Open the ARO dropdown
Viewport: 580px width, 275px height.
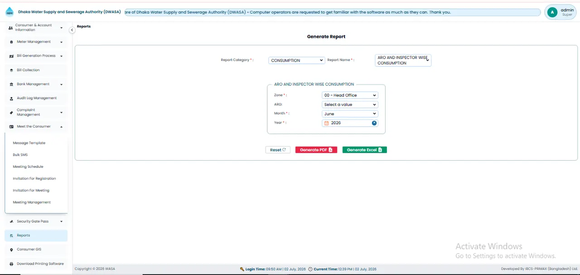(350, 104)
